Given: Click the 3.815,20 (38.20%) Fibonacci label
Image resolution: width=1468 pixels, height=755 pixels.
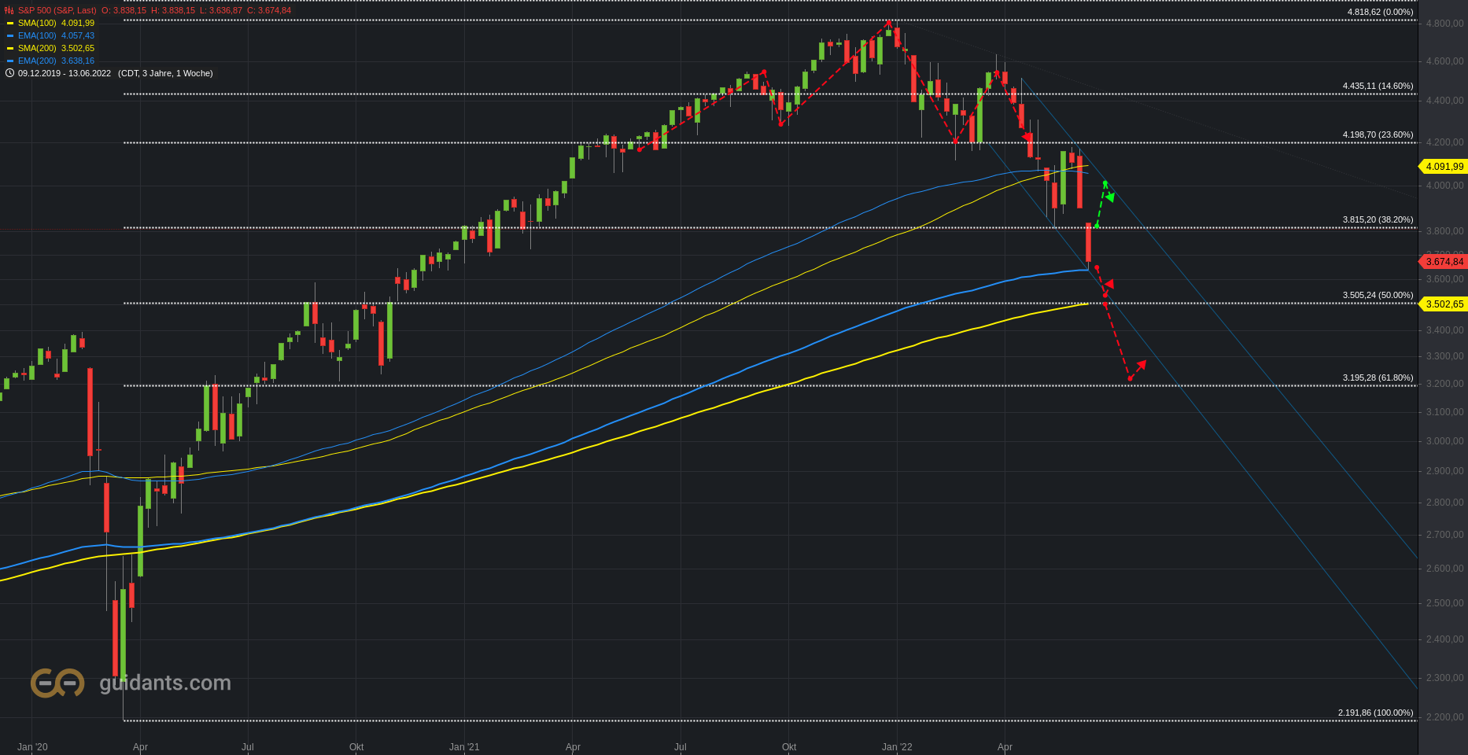Looking at the screenshot, I should pyautogui.click(x=1378, y=219).
